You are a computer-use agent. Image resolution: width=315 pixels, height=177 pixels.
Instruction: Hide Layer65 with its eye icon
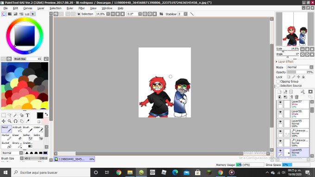(x=280, y=151)
